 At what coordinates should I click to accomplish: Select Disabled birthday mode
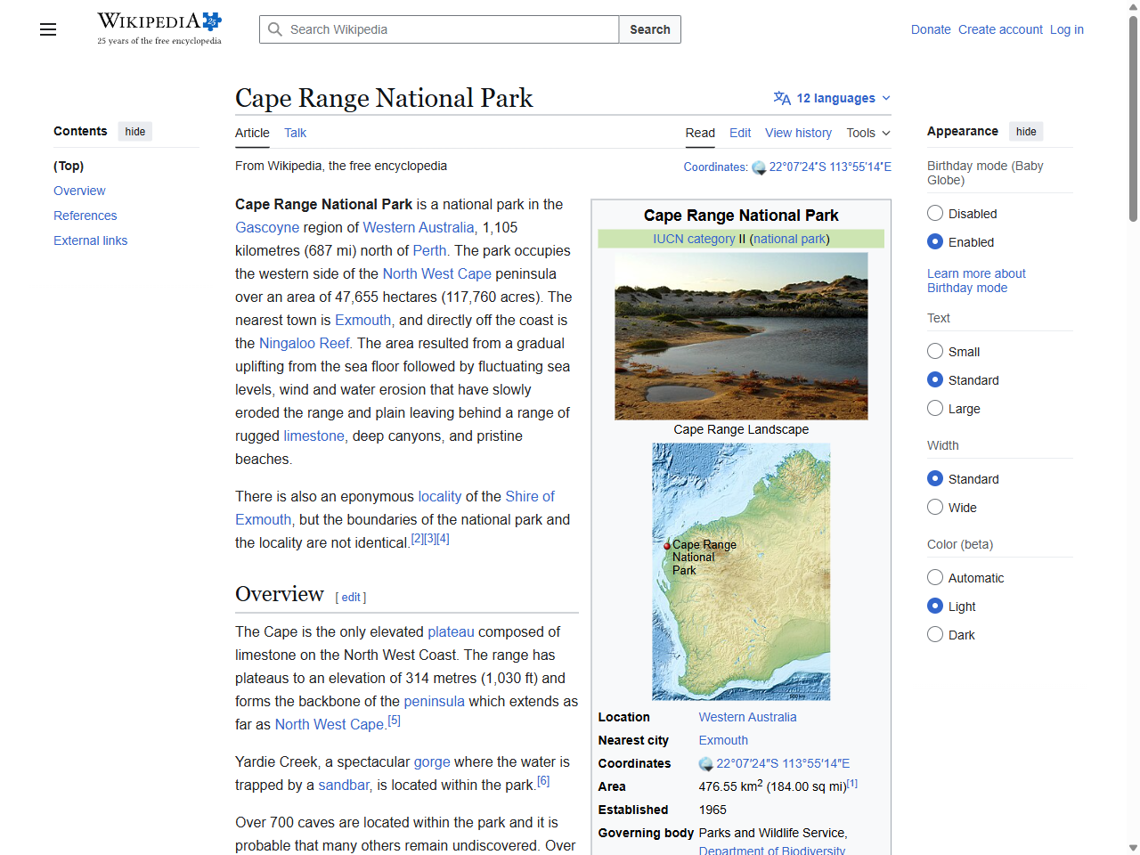[x=935, y=213]
